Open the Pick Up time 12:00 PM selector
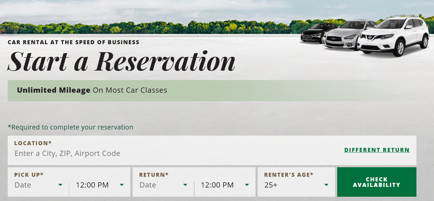The width and height of the screenshot is (434, 201). coord(92,185)
